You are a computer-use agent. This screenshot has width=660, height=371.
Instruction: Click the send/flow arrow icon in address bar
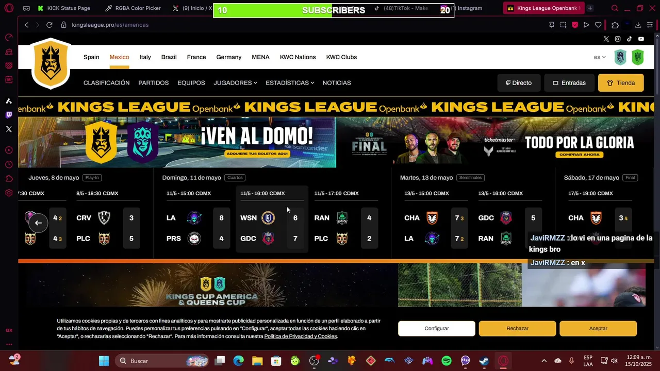click(586, 25)
